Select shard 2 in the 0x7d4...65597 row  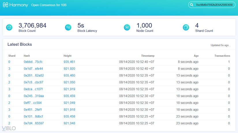click(x=9, y=123)
